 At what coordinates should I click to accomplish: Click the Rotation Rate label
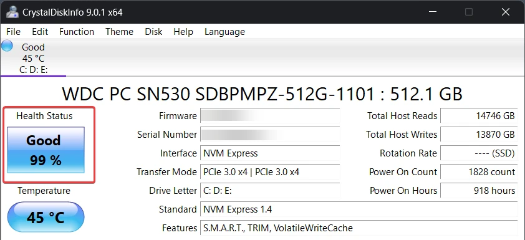pos(408,153)
